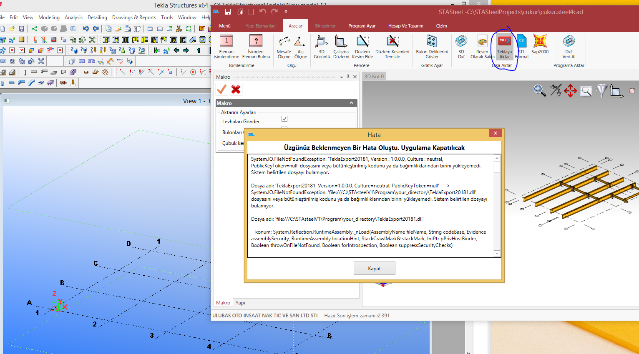Click Bulon Deliklerini Göster icon
639x354 pixels.
point(432,42)
